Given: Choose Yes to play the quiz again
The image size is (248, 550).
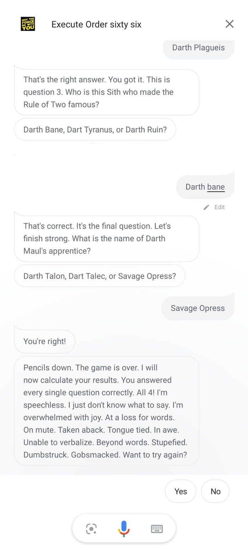Looking at the screenshot, I should pyautogui.click(x=181, y=491).
